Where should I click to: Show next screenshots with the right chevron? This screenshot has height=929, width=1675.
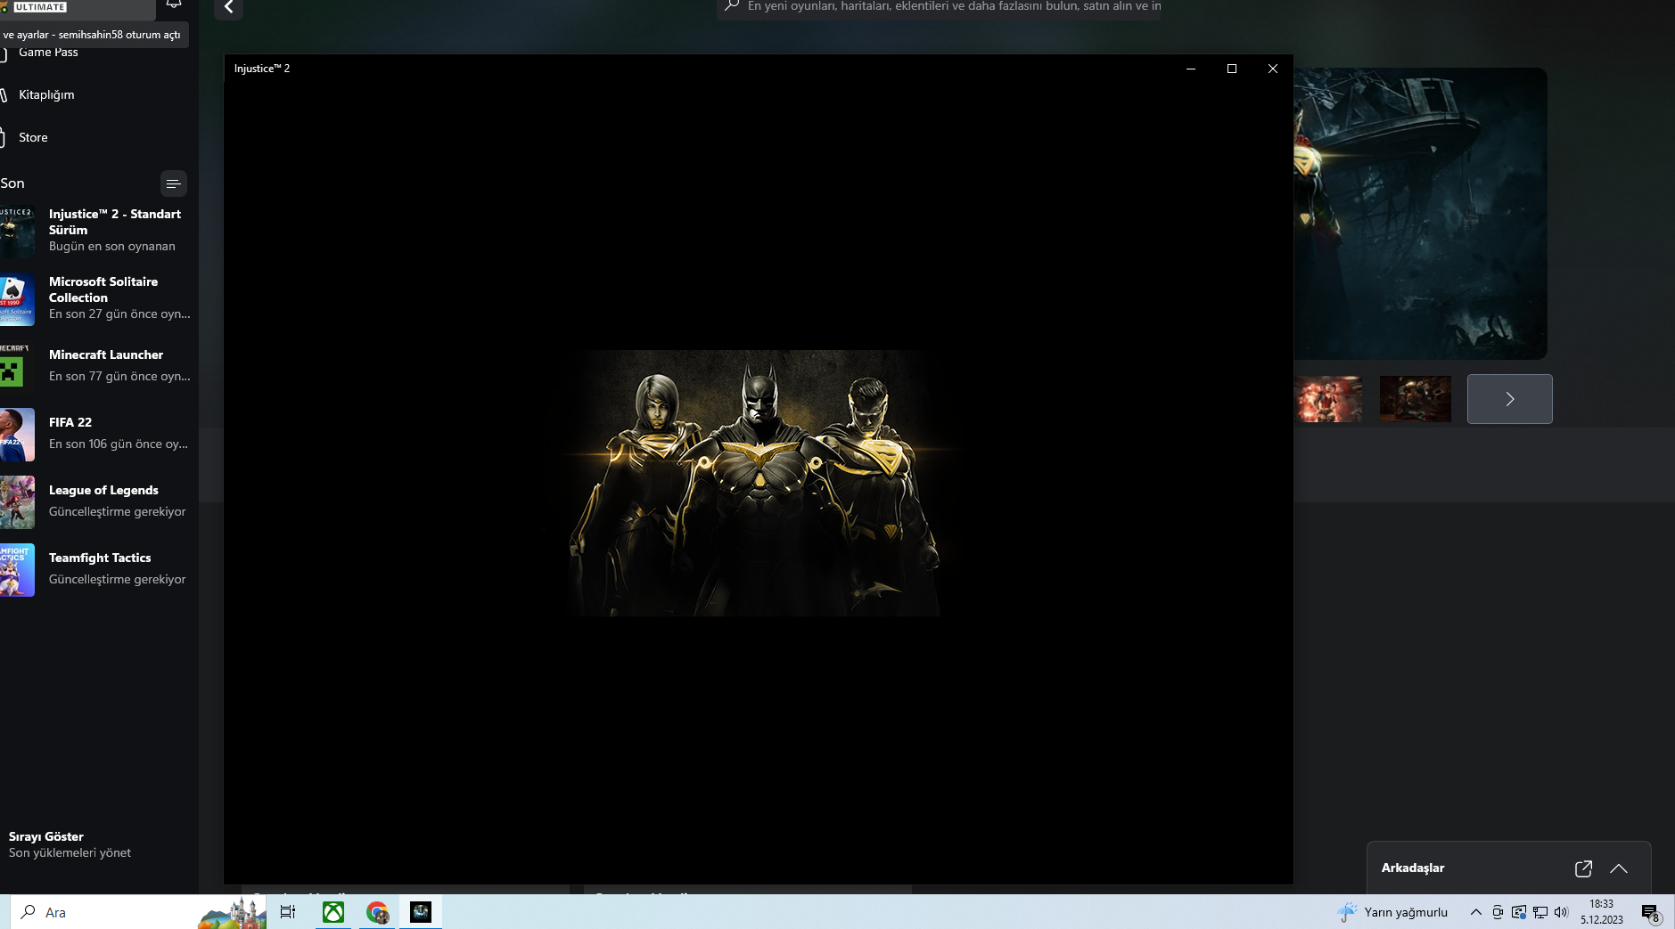point(1510,399)
